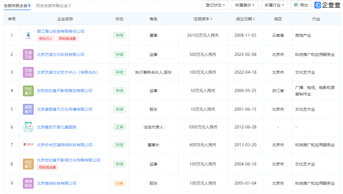Click the 艺莲文化 logo for 北京艺莲文化艺术中心
The width and height of the screenshot is (343, 194).
point(28,72)
